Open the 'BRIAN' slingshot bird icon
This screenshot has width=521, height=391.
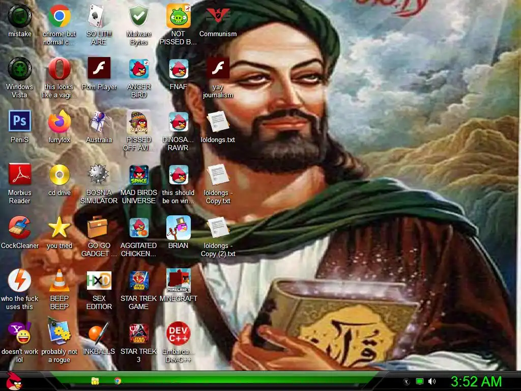[x=178, y=228]
